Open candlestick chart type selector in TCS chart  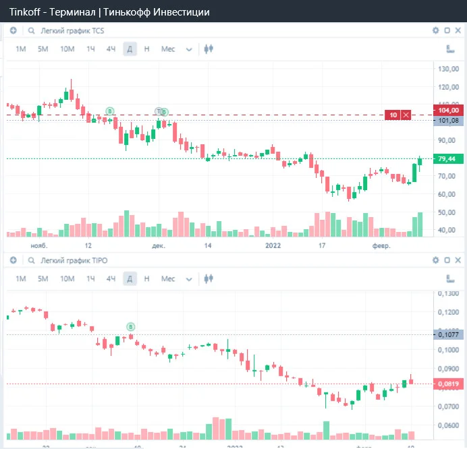(x=209, y=49)
